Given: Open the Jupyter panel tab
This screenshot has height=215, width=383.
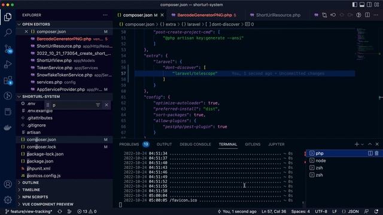Looking at the screenshot, I should pos(276,145).
